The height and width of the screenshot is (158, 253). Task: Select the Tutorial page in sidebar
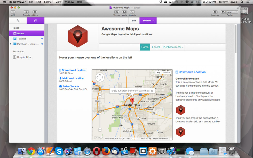pyautogui.click(x=27, y=39)
